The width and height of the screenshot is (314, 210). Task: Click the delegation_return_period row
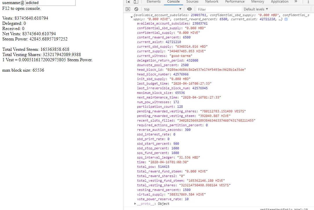(167, 60)
